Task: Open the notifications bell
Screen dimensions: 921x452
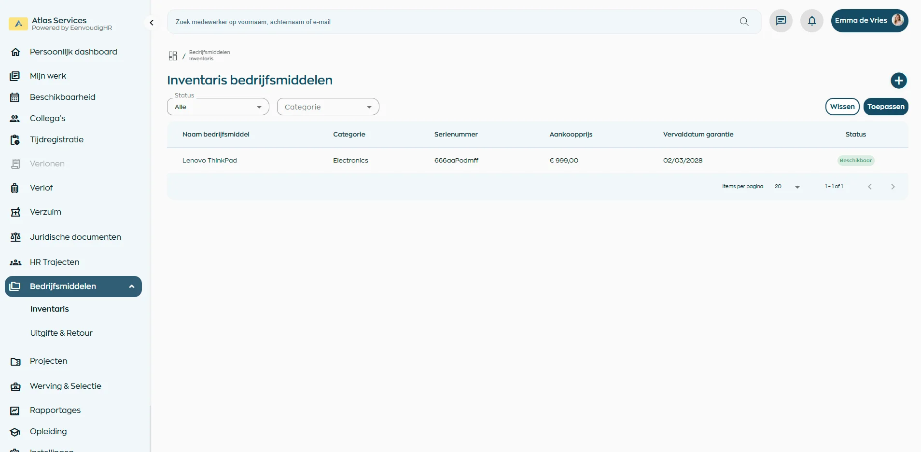Action: tap(811, 21)
